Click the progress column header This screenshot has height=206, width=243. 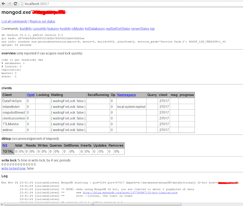pyautogui.click(x=186, y=95)
